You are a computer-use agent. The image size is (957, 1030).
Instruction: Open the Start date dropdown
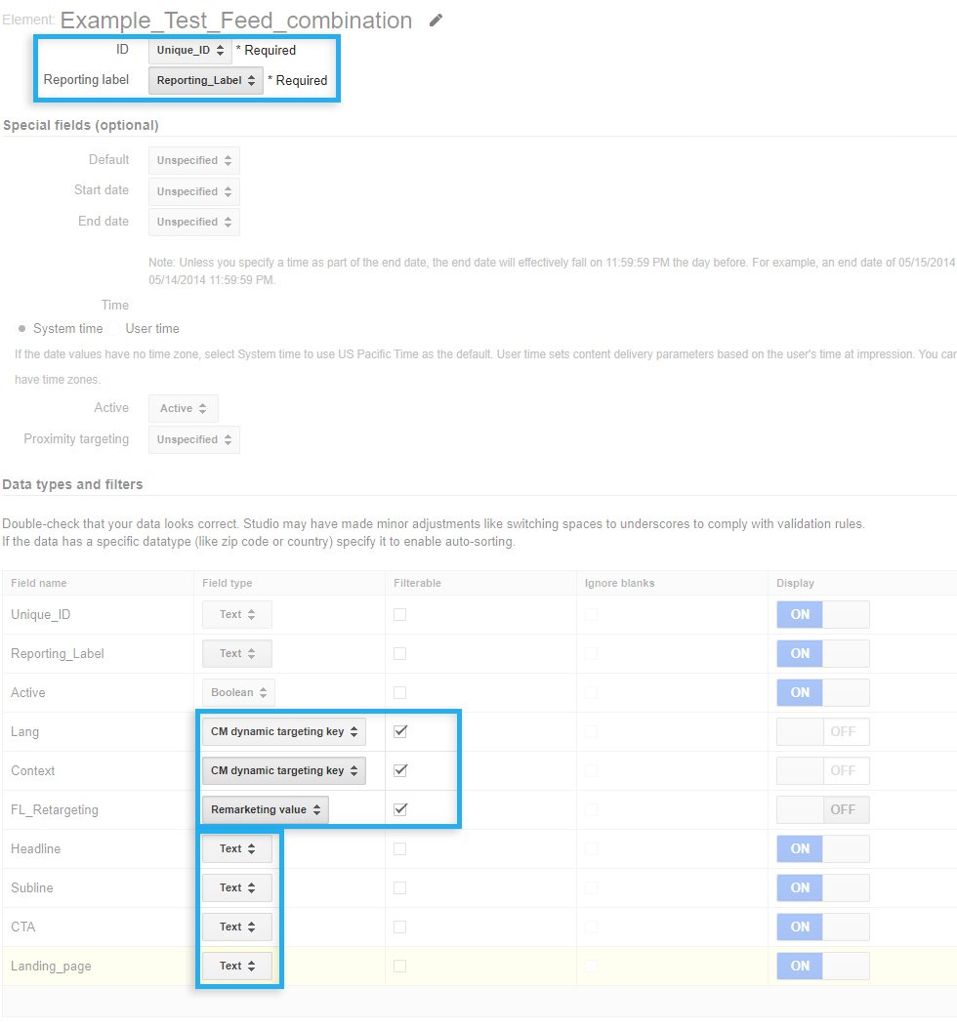click(192, 191)
